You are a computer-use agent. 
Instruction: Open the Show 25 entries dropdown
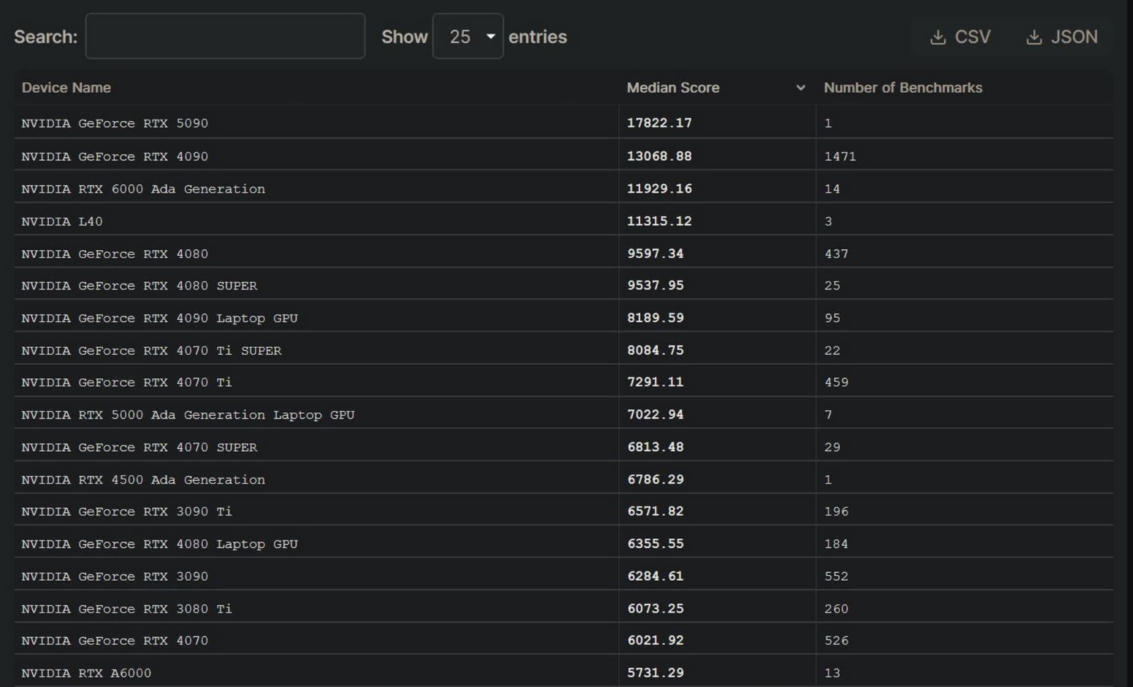coord(468,36)
